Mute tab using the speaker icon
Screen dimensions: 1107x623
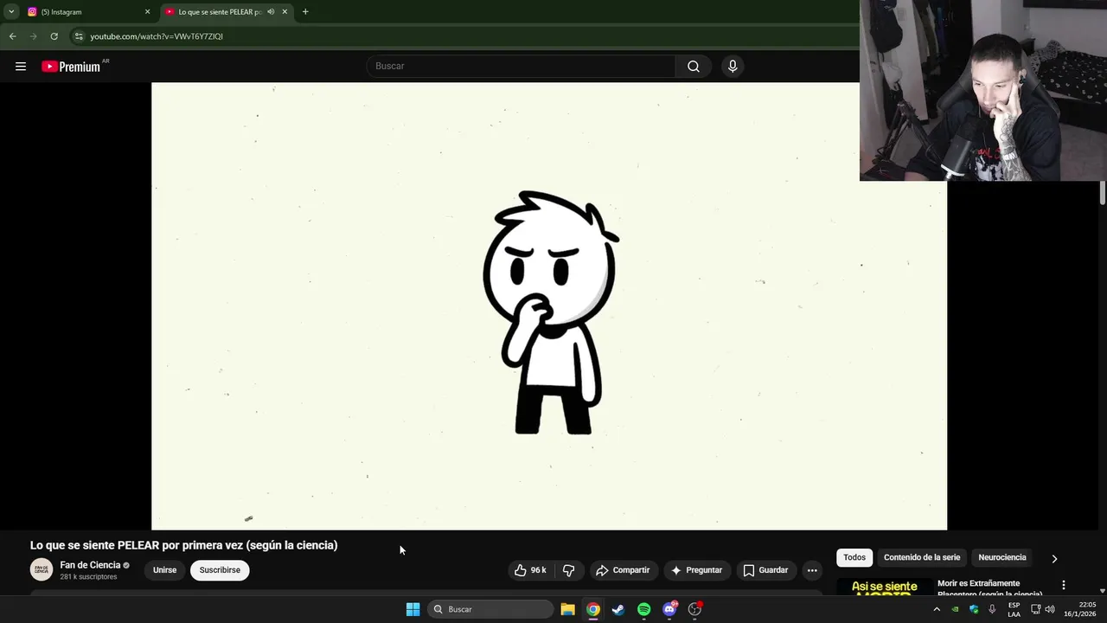pos(271,12)
